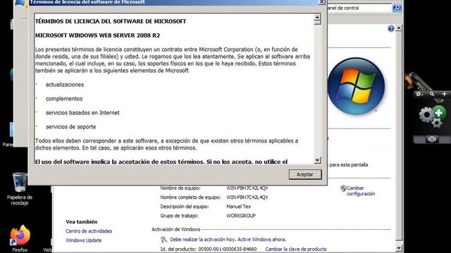Click the activation keys icon
The image size is (451, 253).
click(164, 240)
